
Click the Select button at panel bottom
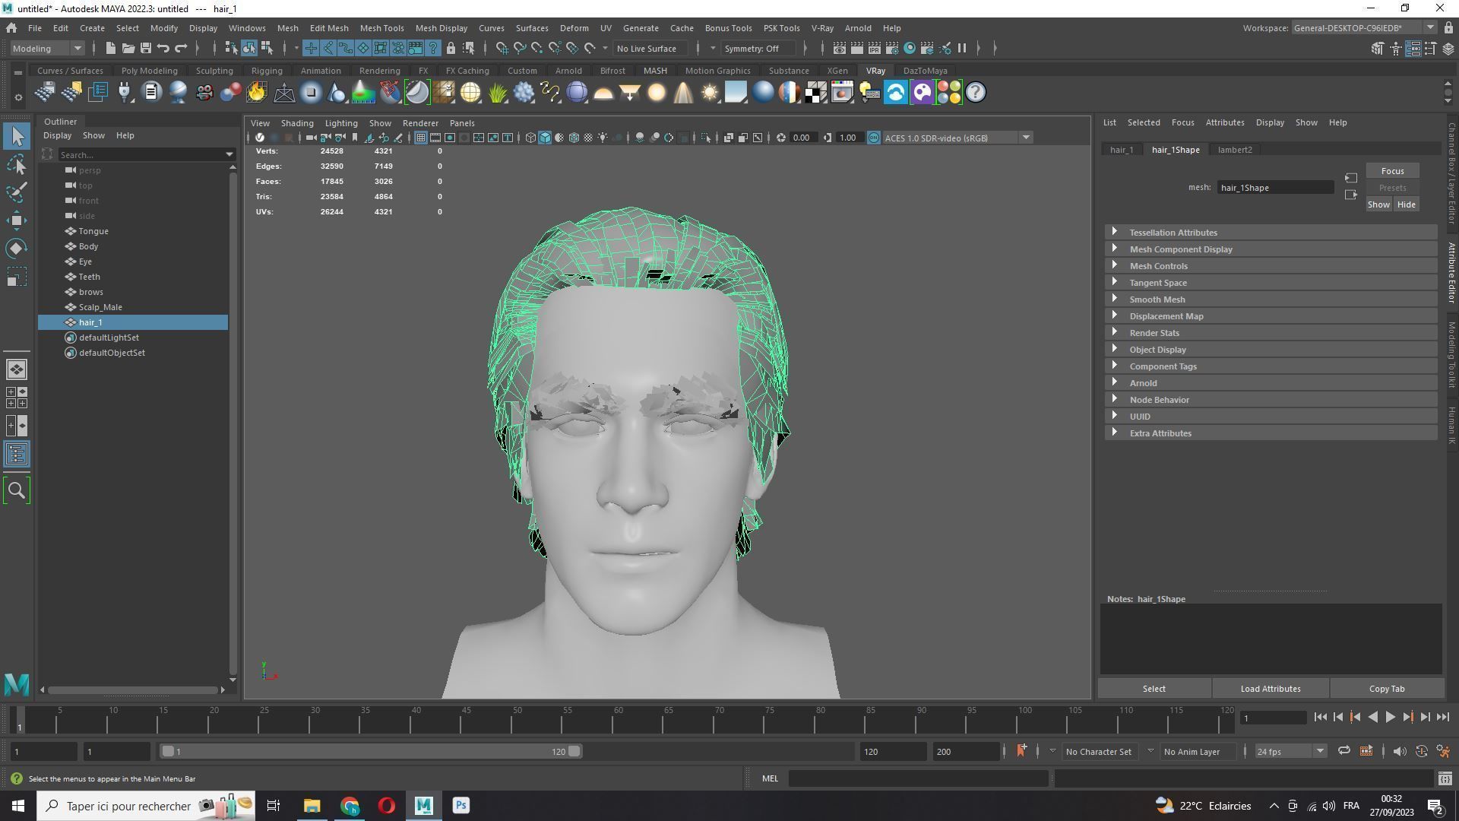pos(1154,689)
